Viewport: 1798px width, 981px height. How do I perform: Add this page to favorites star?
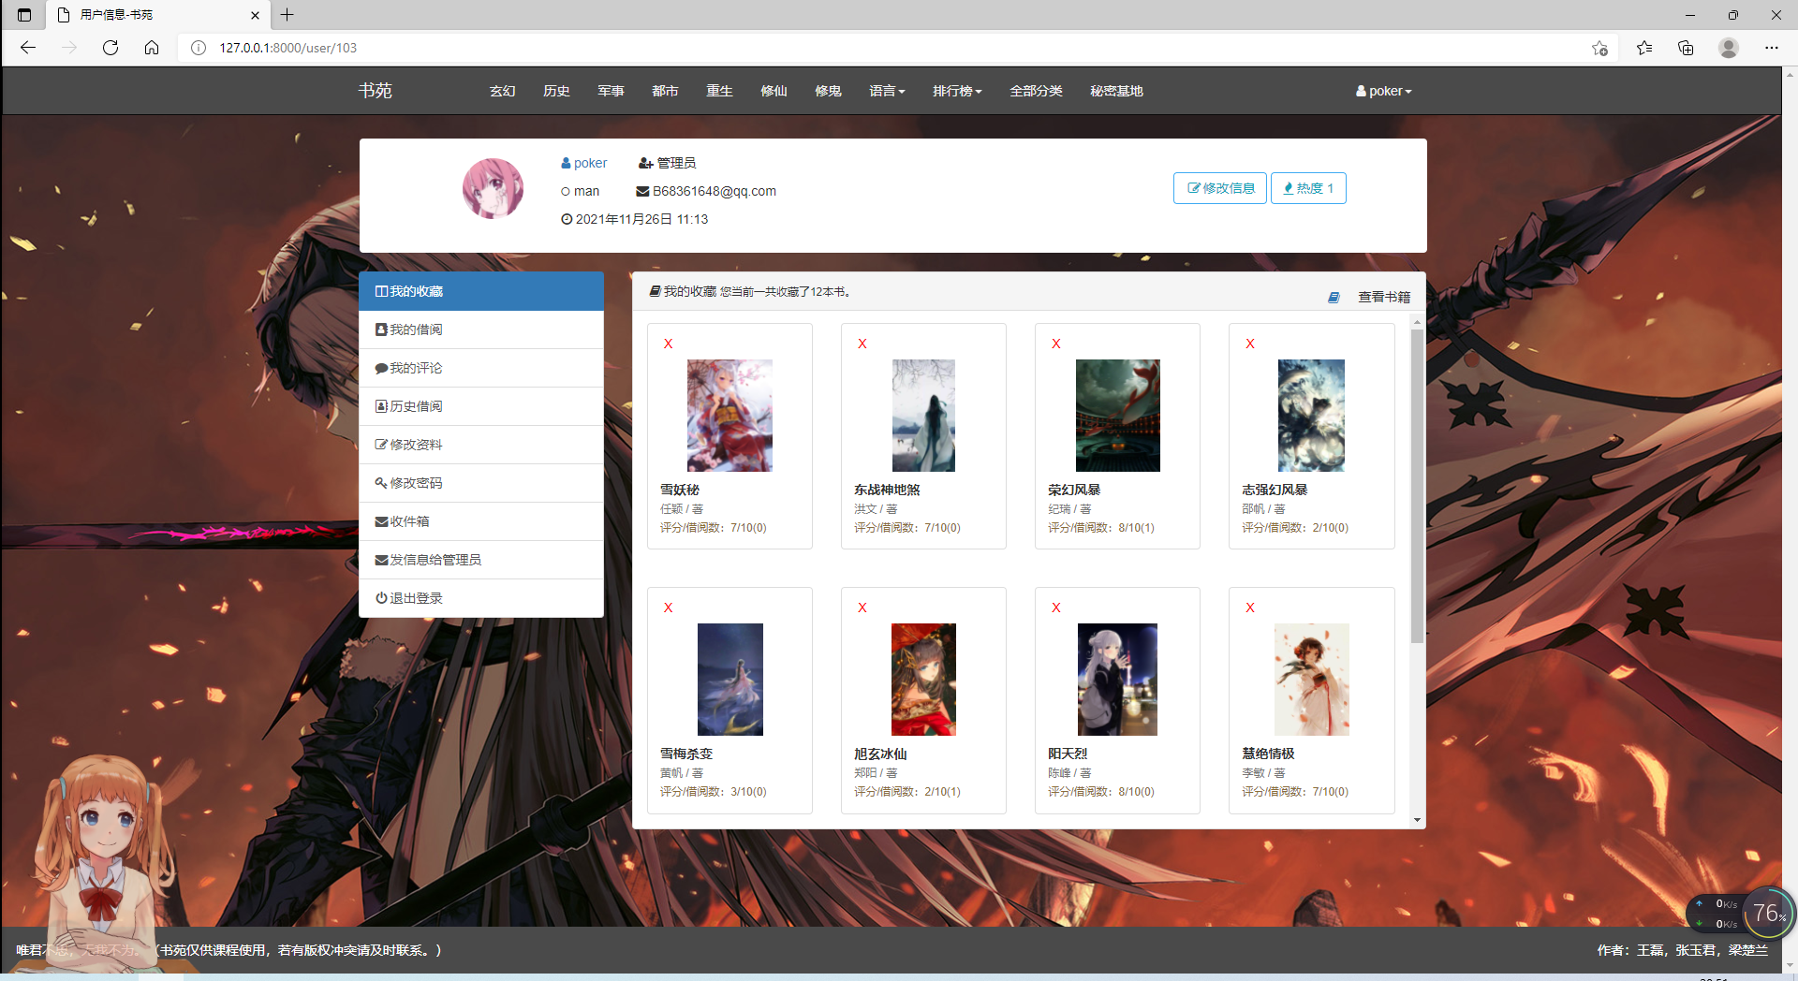[1600, 48]
